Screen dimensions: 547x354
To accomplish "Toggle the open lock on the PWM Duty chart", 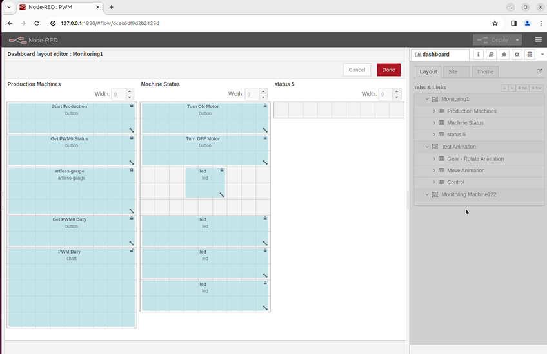I will pos(132,251).
